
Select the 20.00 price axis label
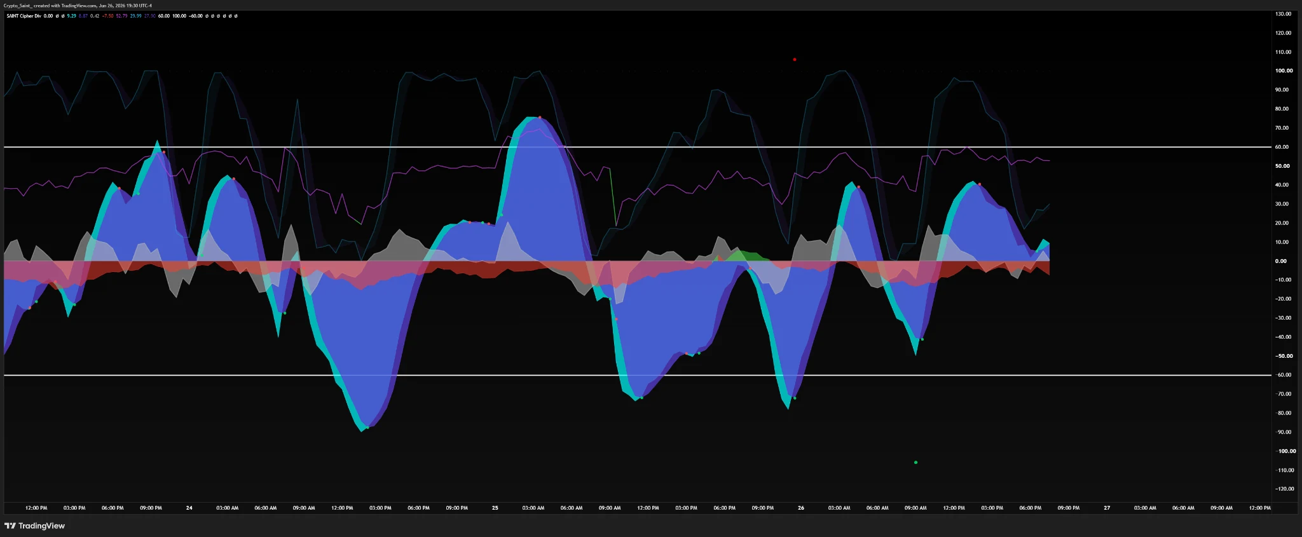1282,223
